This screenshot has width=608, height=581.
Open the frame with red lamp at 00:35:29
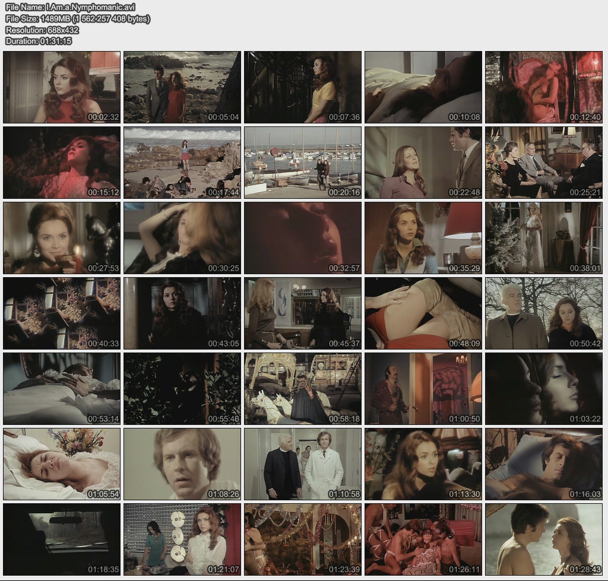[x=423, y=237]
